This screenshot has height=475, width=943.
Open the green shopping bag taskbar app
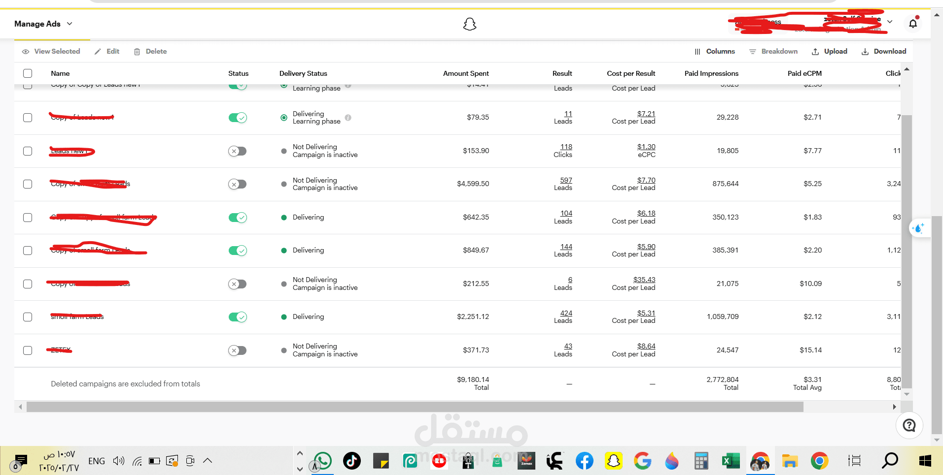pyautogui.click(x=497, y=461)
